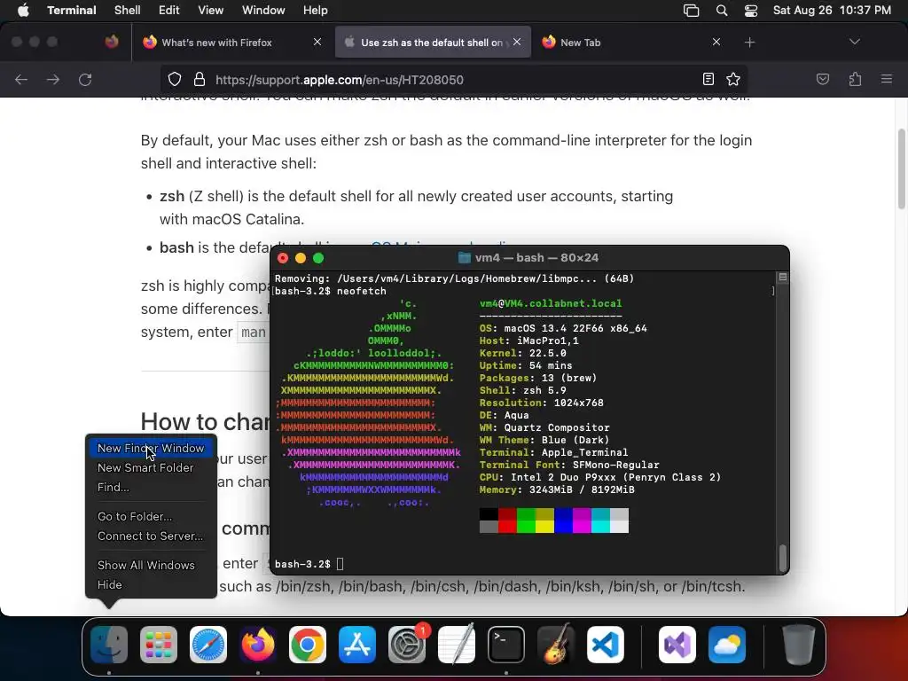Viewport: 908px width, 681px height.
Task: Select the pinned Firefox tab
Action: [x=112, y=42]
